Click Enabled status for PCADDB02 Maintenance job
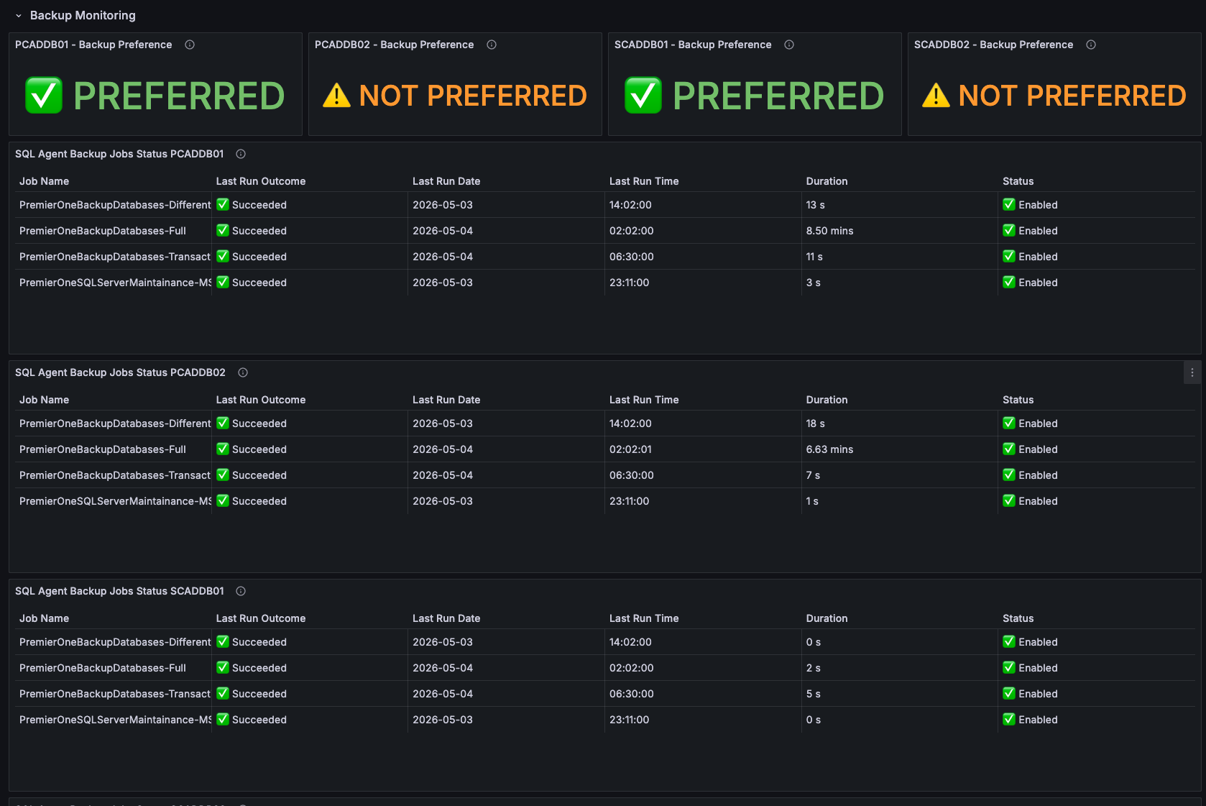Image resolution: width=1206 pixels, height=806 pixels. tap(1030, 501)
